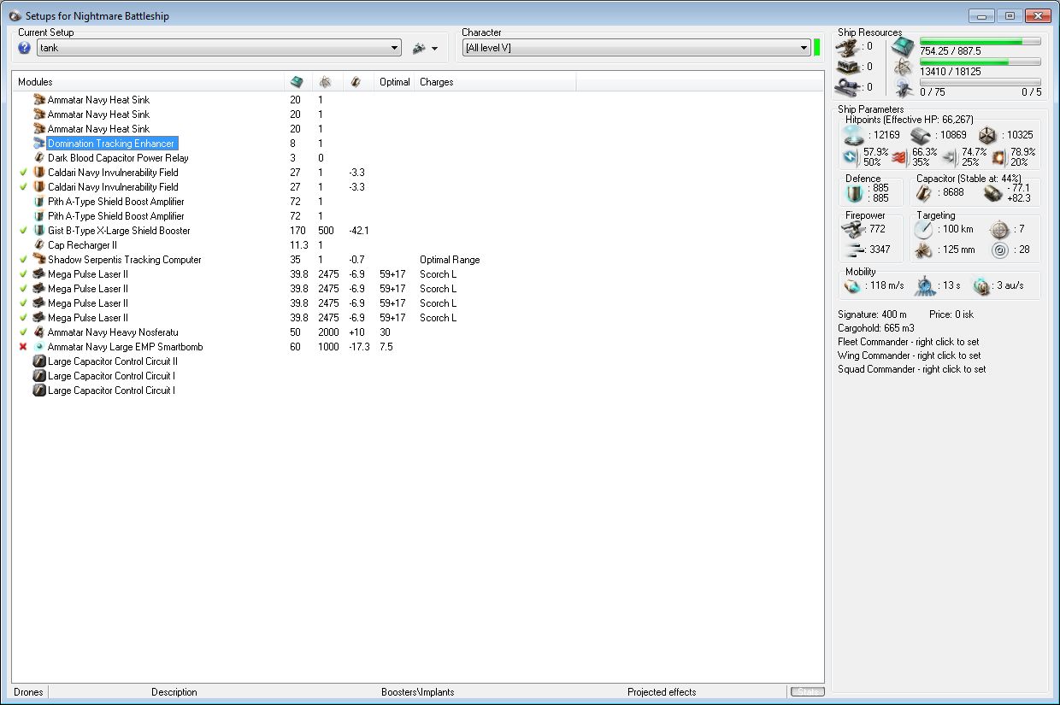1060x705 pixels.
Task: Toggle Gist B-Type X-Large Shield Booster active state
Action: [x=23, y=231]
